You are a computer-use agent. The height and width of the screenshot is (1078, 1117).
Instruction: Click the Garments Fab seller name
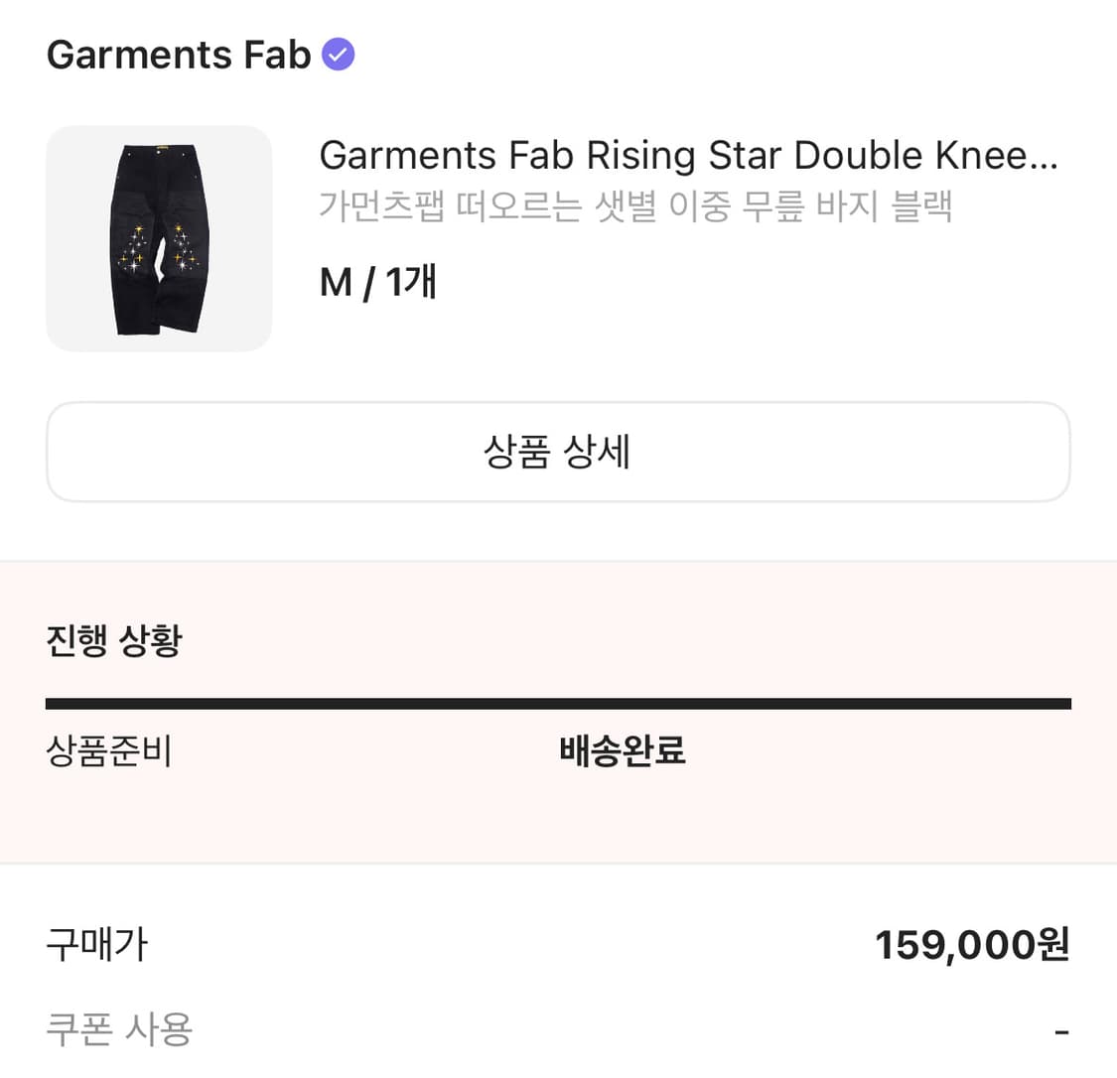pos(177,56)
